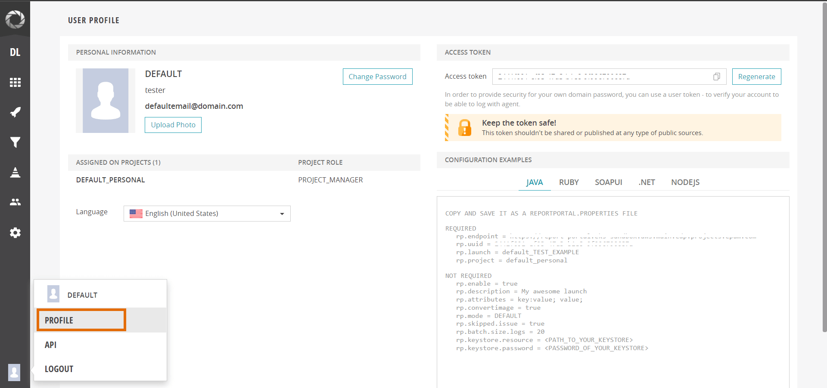Image resolution: width=827 pixels, height=388 pixels.
Task: Click Upload Photo under the avatar
Action: point(173,125)
